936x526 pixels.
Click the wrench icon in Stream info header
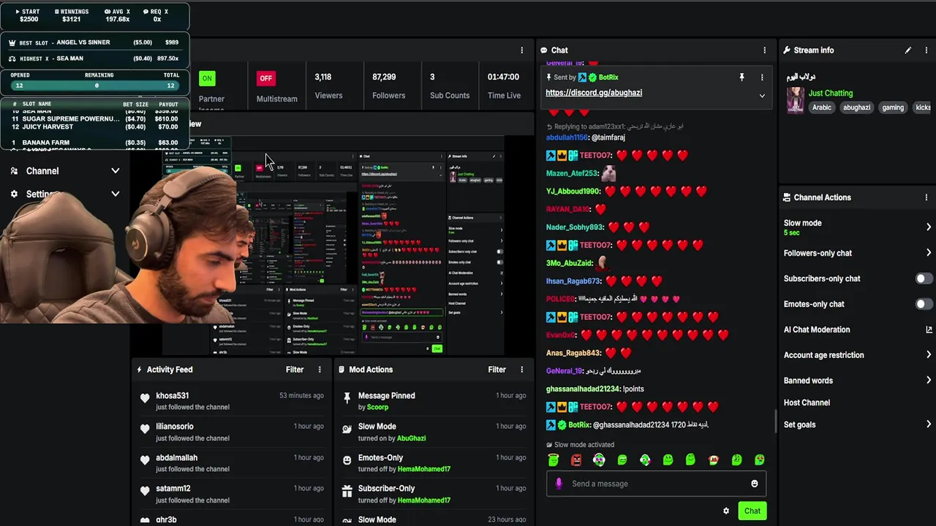click(x=787, y=50)
